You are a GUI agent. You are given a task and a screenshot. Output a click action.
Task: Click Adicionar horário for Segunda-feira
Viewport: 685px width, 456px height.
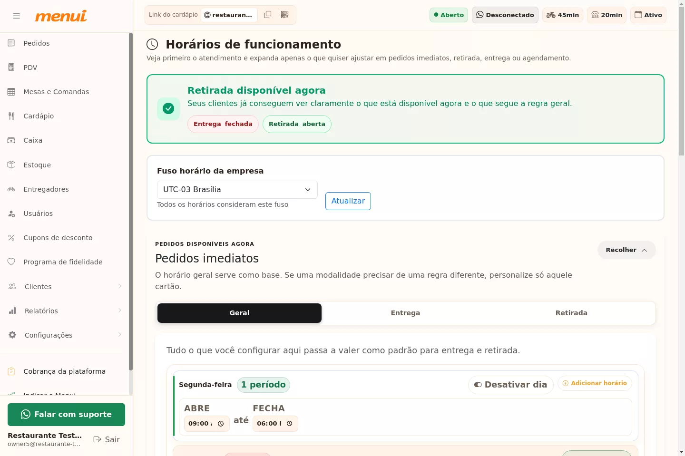point(595,383)
